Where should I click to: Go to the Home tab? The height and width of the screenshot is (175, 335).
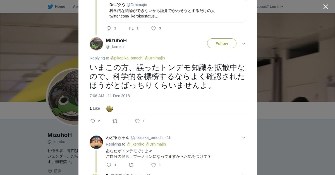point(60,7)
